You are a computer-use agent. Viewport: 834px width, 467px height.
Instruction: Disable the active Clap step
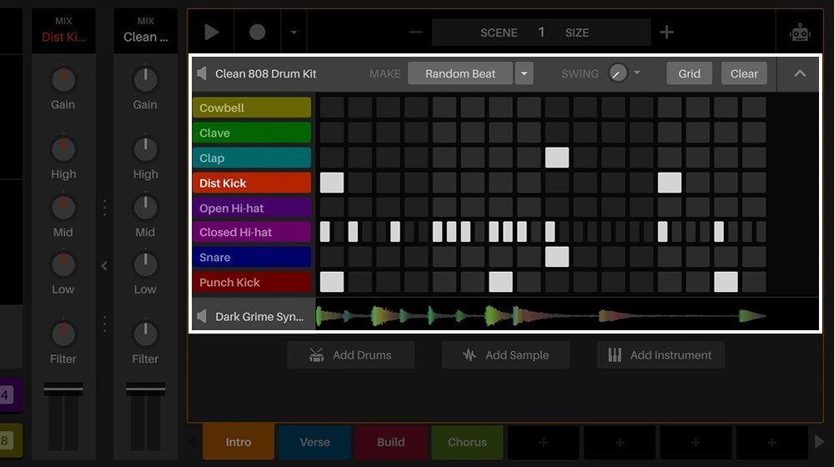(557, 158)
